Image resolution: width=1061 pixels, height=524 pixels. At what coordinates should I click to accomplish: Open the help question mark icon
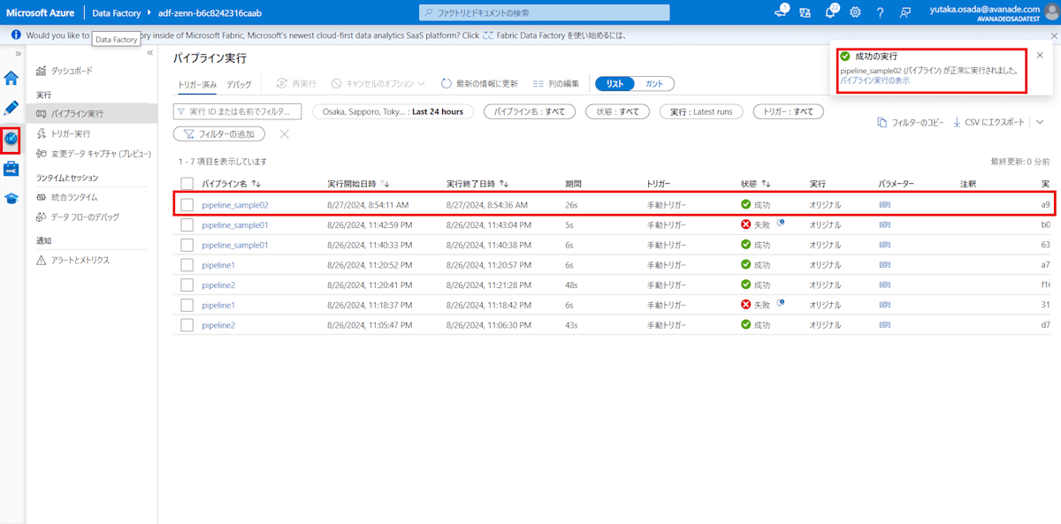point(880,12)
